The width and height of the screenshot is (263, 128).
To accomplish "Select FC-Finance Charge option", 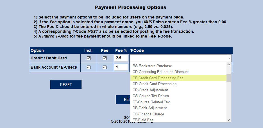I will pyautogui.click(x=148, y=114).
